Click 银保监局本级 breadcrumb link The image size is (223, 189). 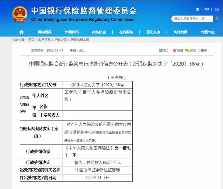tap(80, 40)
